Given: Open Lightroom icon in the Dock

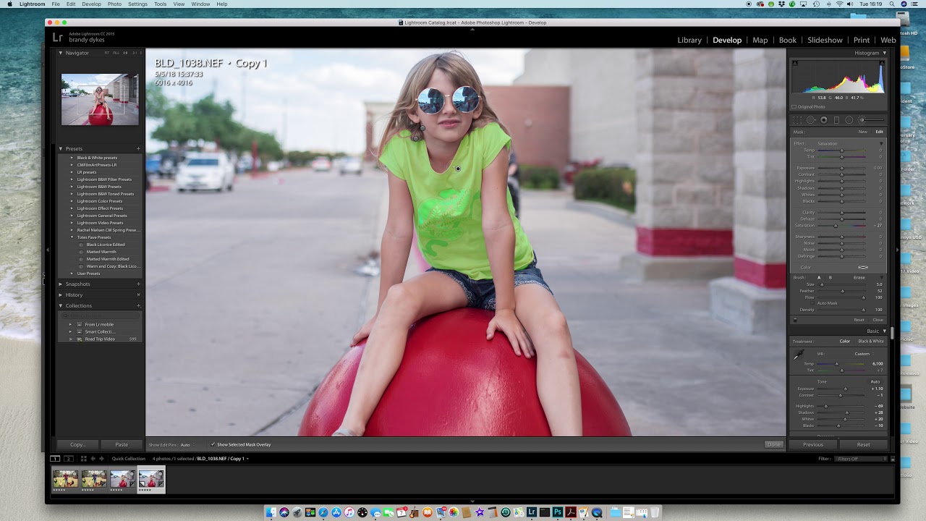Looking at the screenshot, I should click(x=532, y=512).
